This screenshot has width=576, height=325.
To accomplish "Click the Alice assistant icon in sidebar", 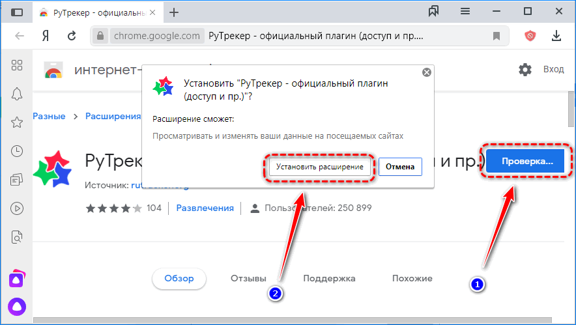I will [x=17, y=306].
